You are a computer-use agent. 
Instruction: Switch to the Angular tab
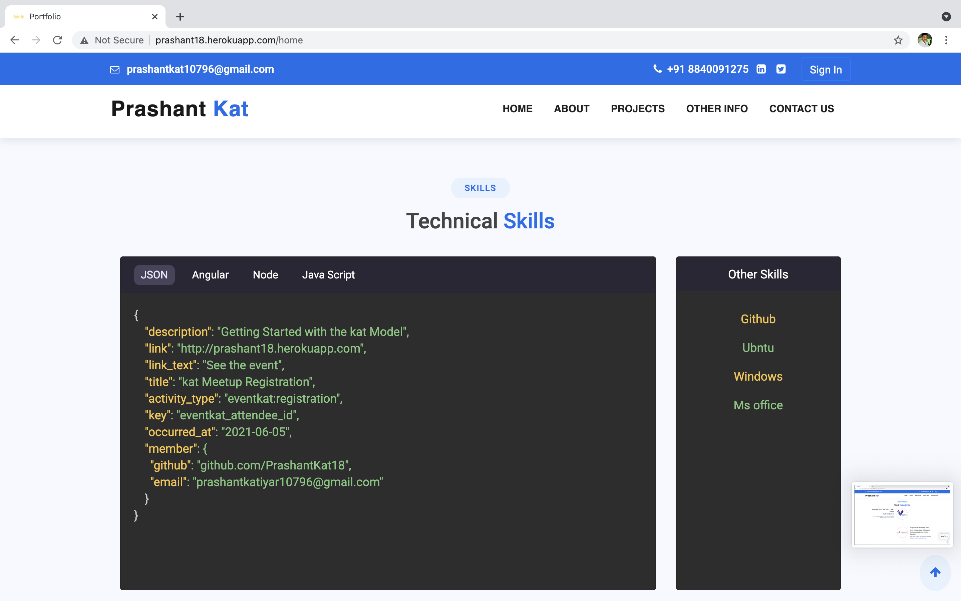tap(210, 275)
